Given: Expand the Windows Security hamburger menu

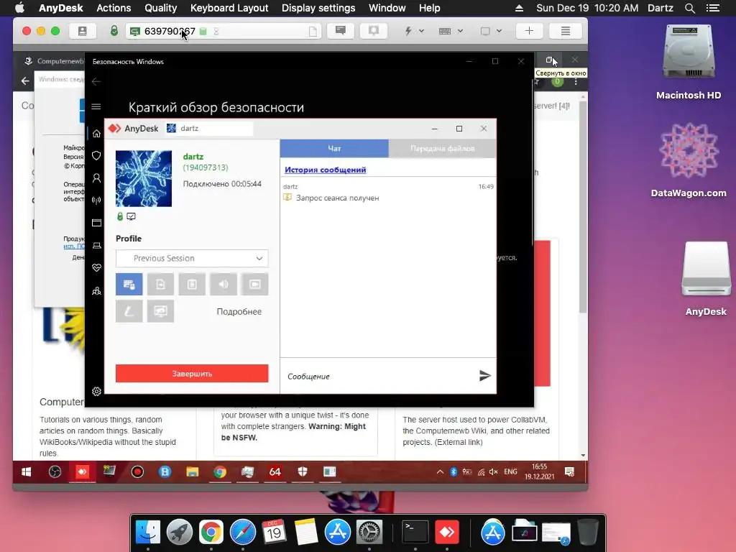Looking at the screenshot, I should [x=96, y=106].
